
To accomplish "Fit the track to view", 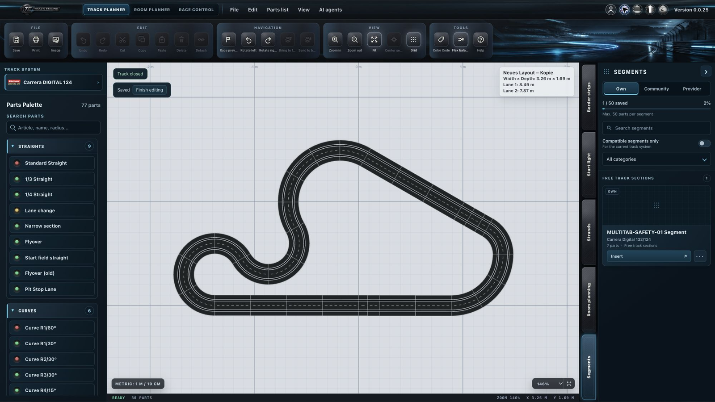I will [374, 40].
